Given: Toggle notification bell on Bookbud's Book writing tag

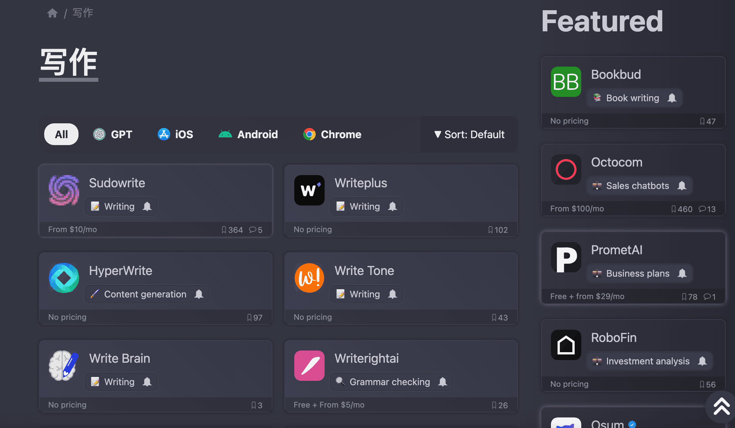Looking at the screenshot, I should pos(672,98).
